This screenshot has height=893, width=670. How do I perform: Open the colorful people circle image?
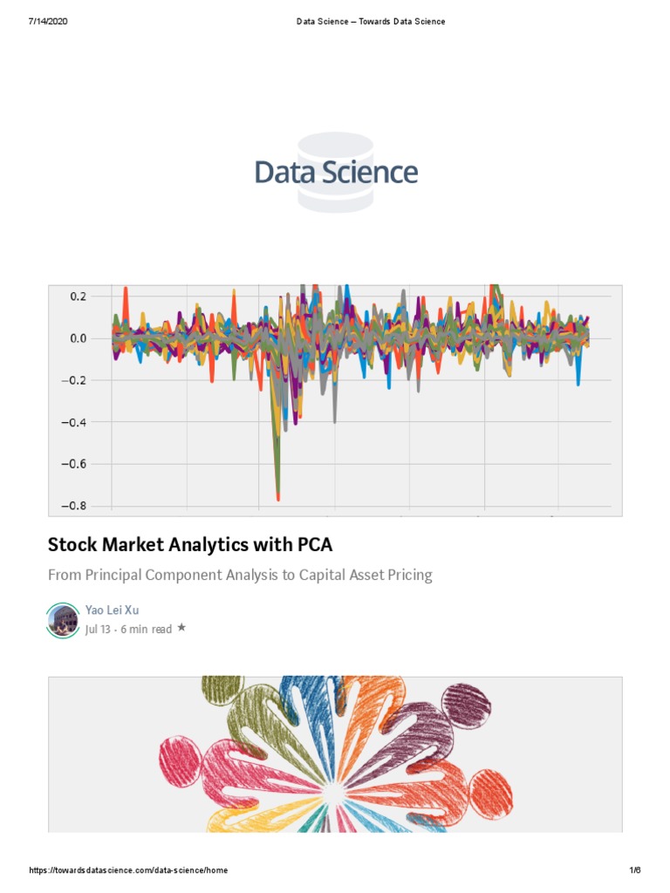click(335, 753)
